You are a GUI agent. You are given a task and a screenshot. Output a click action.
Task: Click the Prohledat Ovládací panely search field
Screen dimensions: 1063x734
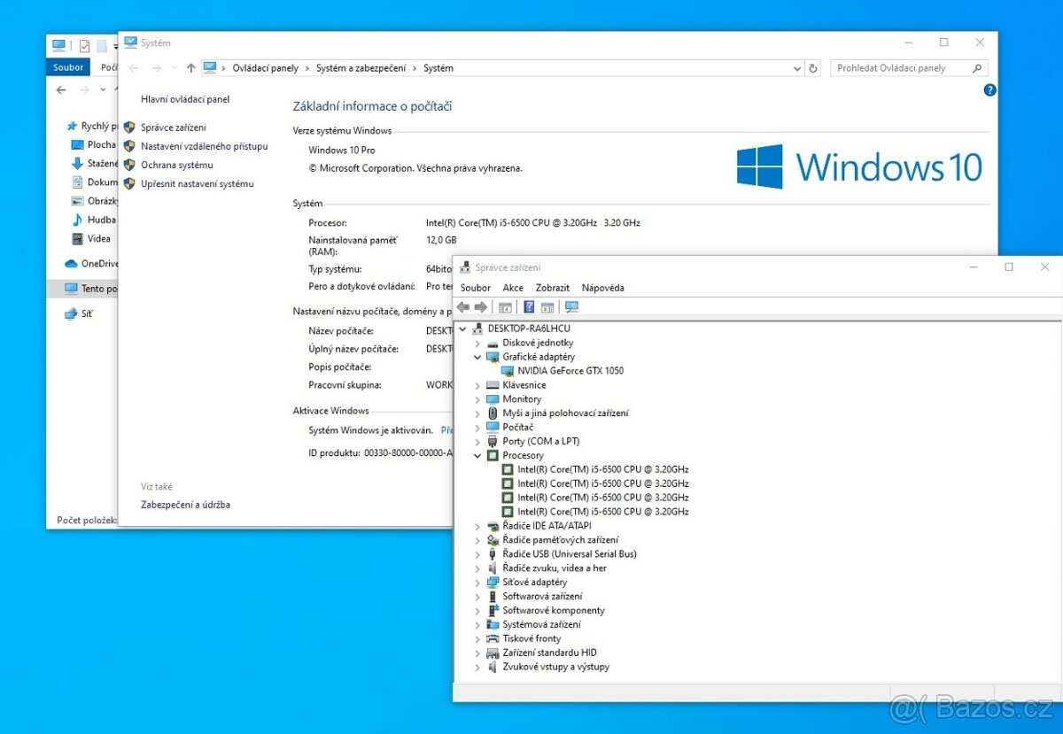tap(902, 68)
